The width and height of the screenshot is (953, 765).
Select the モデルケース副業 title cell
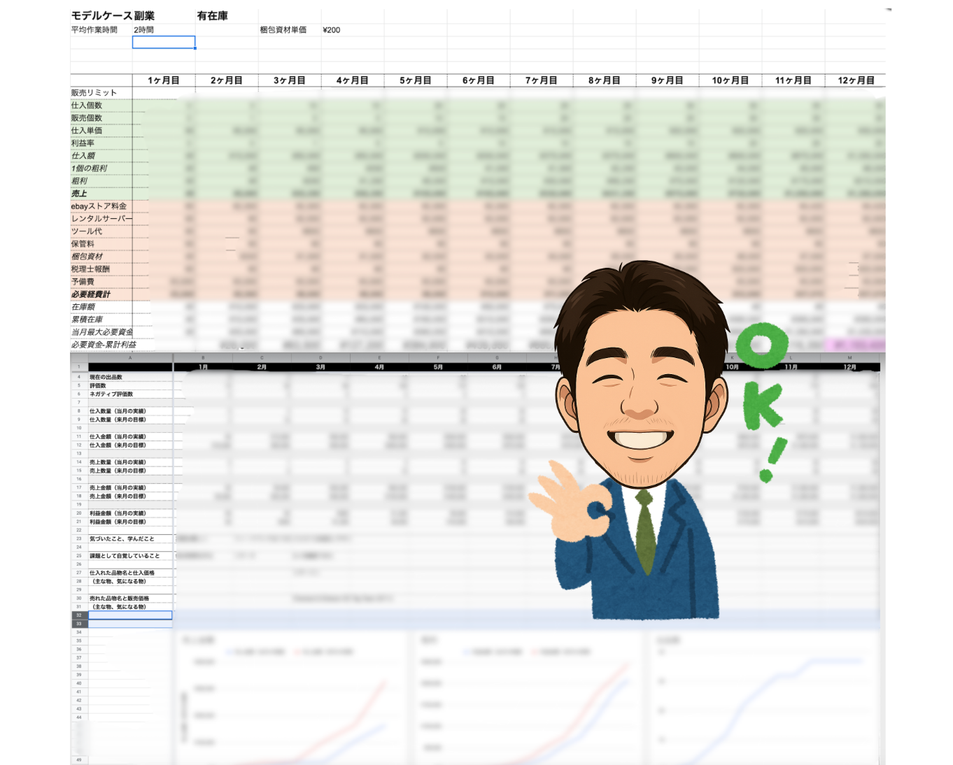tap(113, 15)
